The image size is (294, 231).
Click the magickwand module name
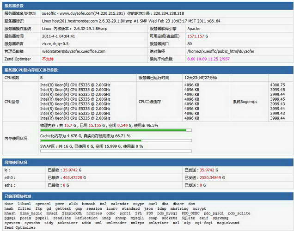coord(228,223)
